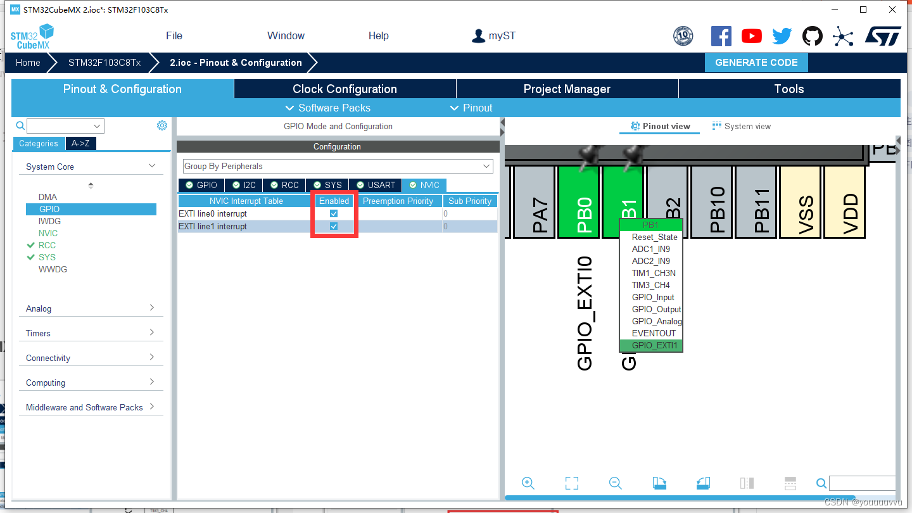This screenshot has width=912, height=513.
Task: Click the myST user icon
Action: click(x=479, y=35)
